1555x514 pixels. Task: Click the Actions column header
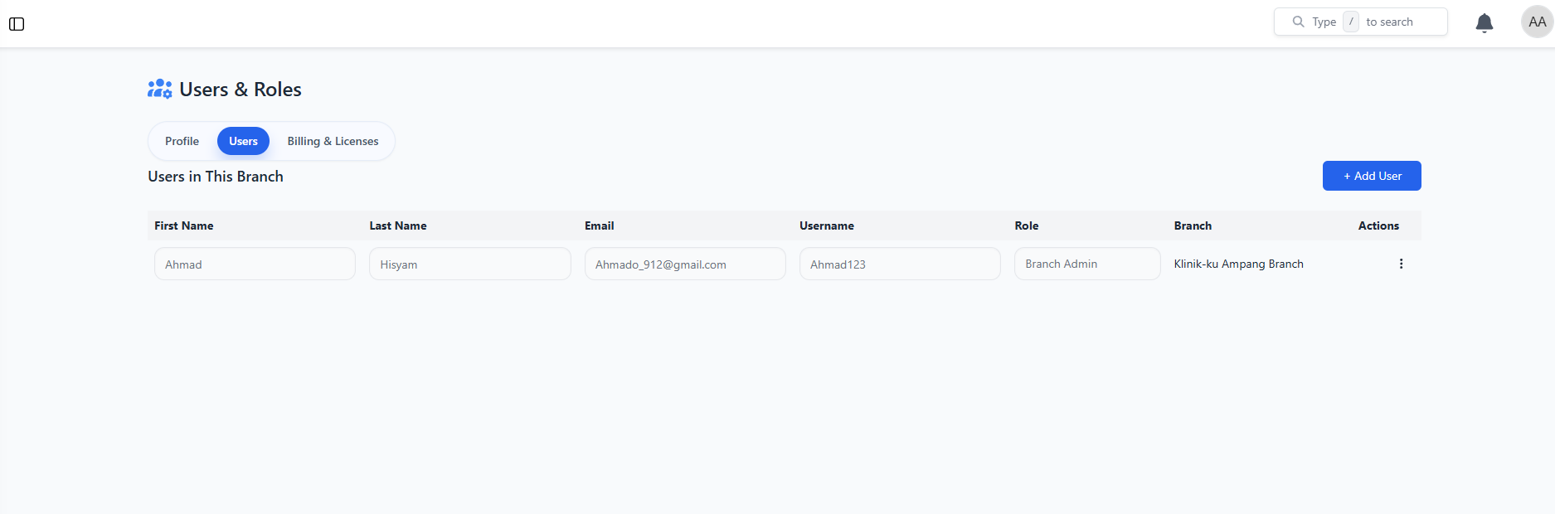(1378, 225)
